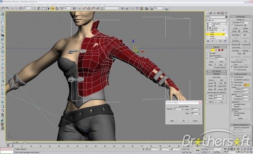253x154 pixels.
Task: Enable the Ignore Backfacing checkbox
Action: pyautogui.click(x=208, y=56)
